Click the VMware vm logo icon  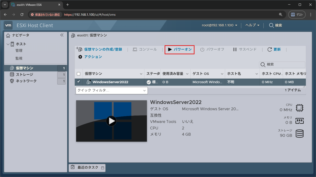pos(8,25)
